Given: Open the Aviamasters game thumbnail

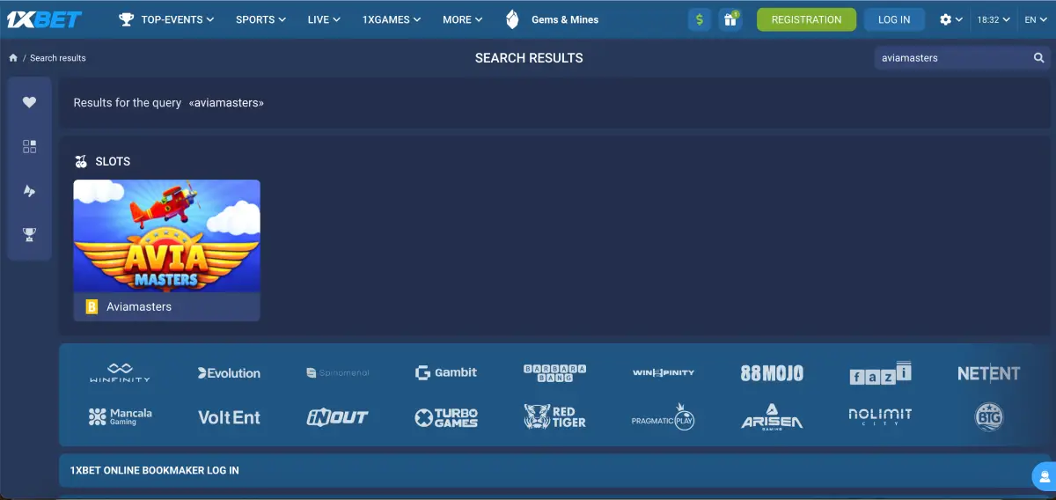Looking at the screenshot, I should click(166, 236).
